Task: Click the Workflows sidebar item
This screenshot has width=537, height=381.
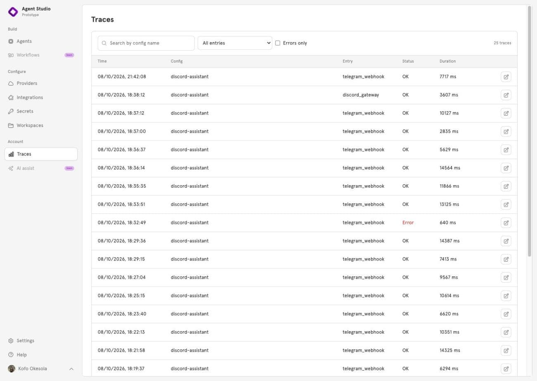Action: (41, 55)
